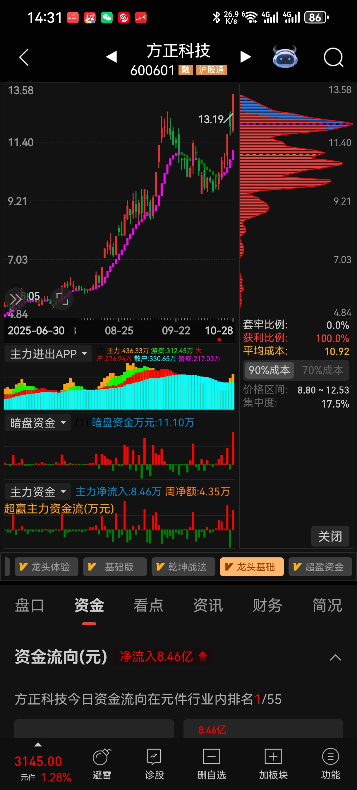Tap price range 8.80 ~ 12.53
The image size is (357, 790).
[x=323, y=390]
